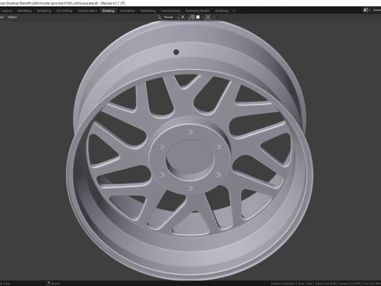Screen dimensions: 381x286
Task: Switch to the Sculpting workspace tab
Action: pos(44,11)
